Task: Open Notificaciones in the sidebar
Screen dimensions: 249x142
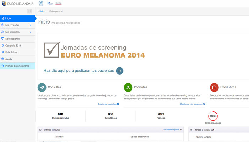Action: [x=17, y=39]
